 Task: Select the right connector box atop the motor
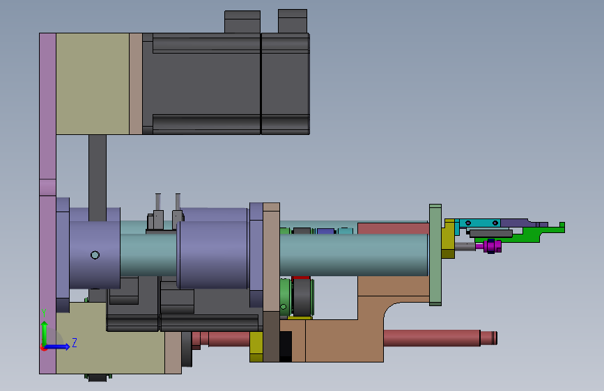pyautogui.click(x=293, y=21)
